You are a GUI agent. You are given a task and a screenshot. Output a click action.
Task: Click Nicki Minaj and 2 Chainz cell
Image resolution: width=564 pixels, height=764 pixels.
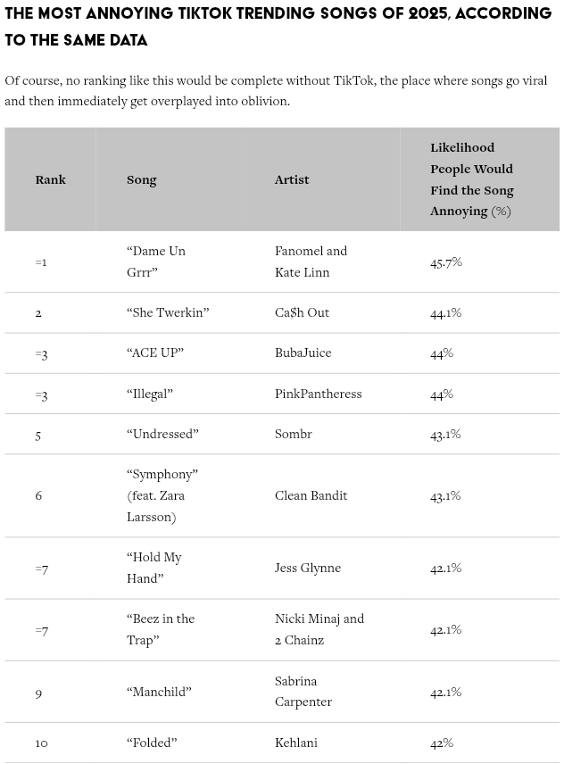319,629
